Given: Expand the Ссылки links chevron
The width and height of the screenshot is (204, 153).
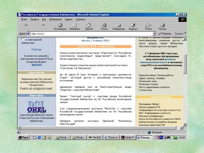Looking at the screenshot, I should coord(185,33).
